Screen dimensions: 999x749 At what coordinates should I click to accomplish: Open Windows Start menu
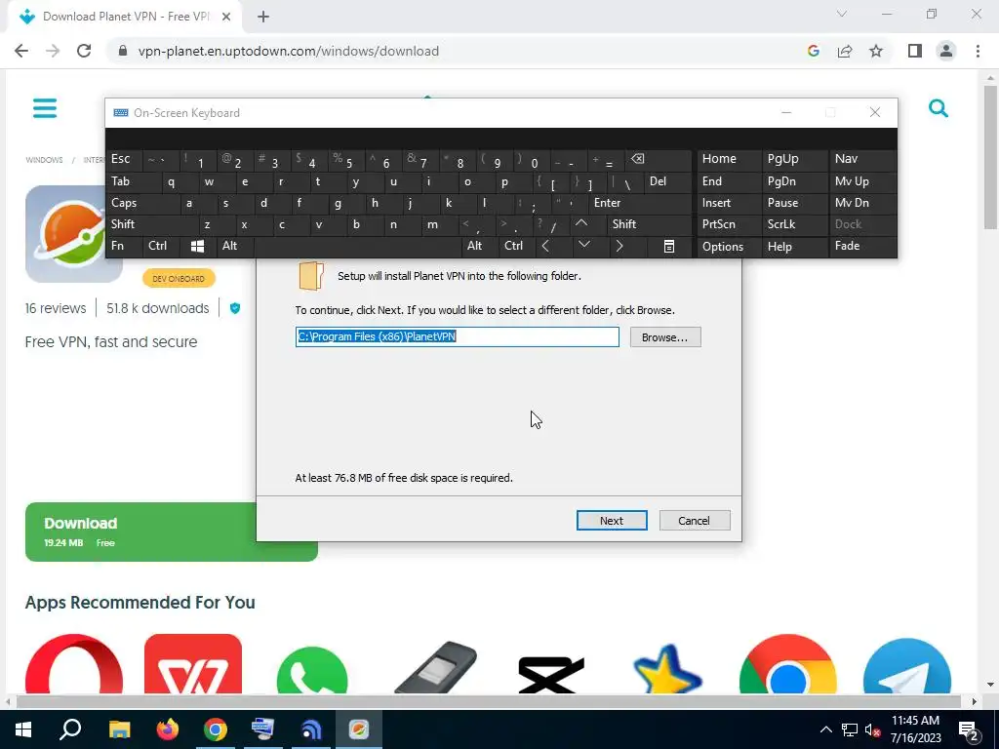[23, 729]
